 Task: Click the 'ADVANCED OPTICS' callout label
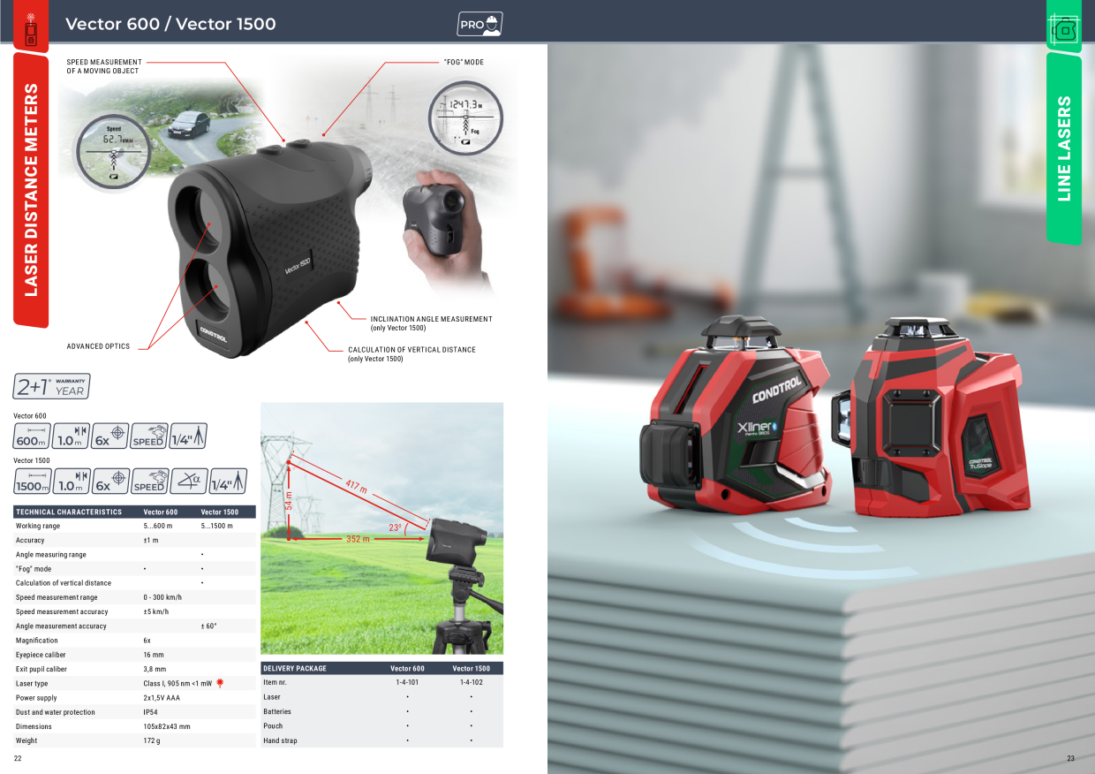click(x=98, y=346)
